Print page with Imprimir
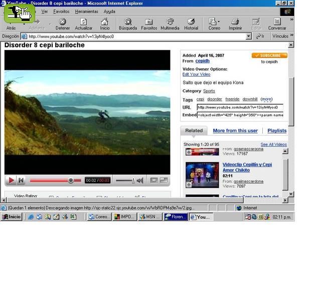Viewport: 321px width, 281px height. click(x=235, y=24)
